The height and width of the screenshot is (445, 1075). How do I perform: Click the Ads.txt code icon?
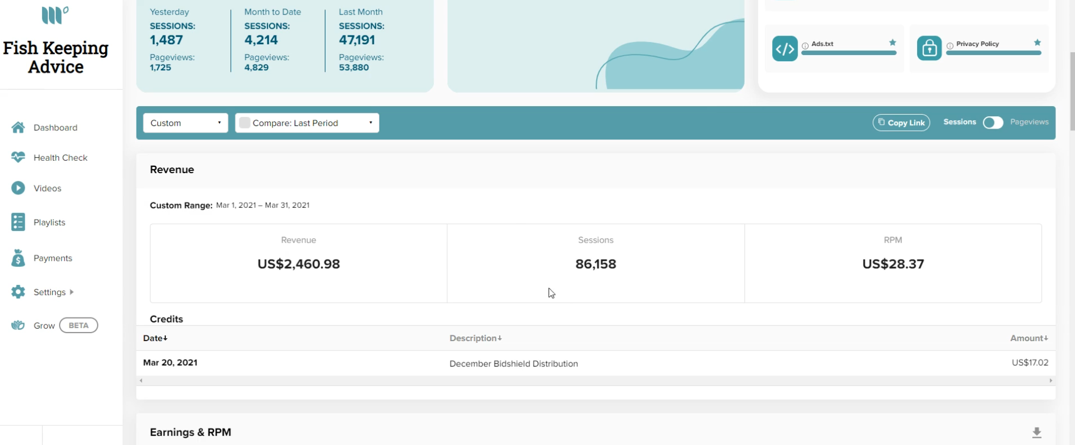[x=784, y=48]
